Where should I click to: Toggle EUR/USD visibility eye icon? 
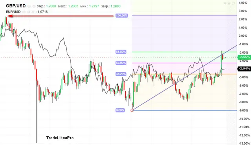pyautogui.click(x=24, y=12)
